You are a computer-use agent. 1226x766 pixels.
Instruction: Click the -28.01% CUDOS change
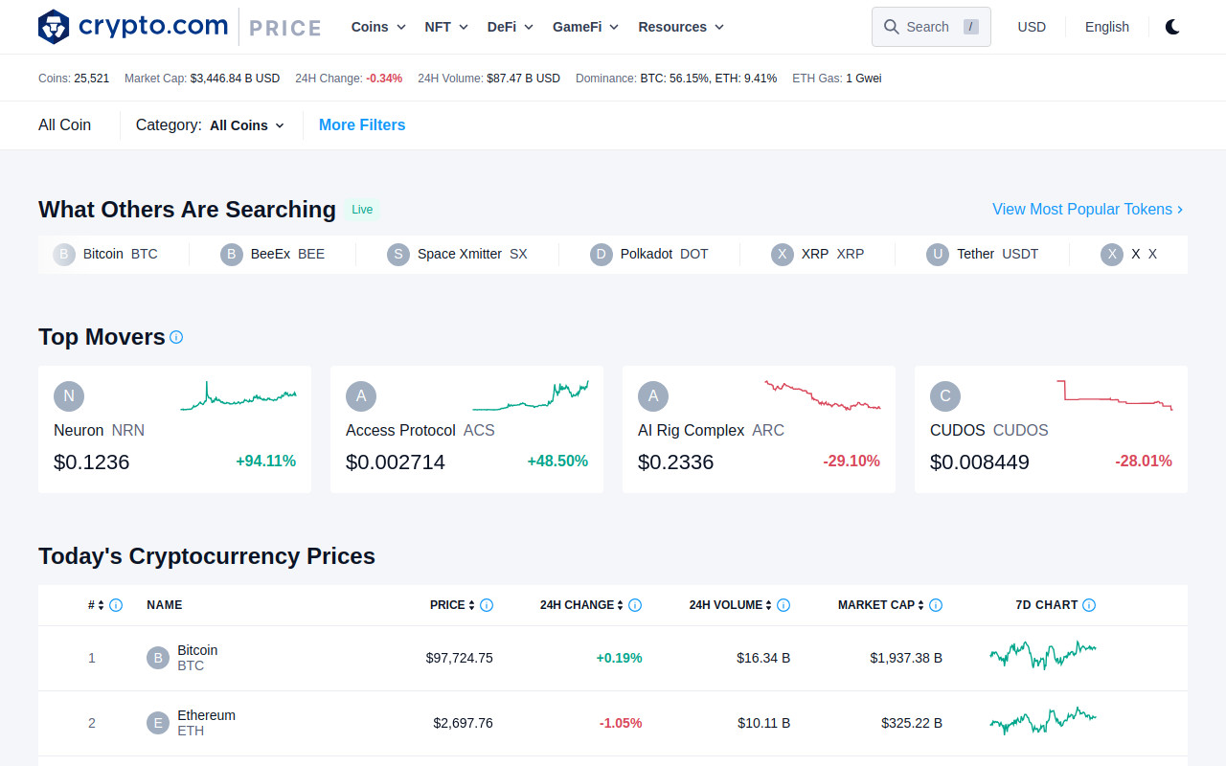(1144, 462)
